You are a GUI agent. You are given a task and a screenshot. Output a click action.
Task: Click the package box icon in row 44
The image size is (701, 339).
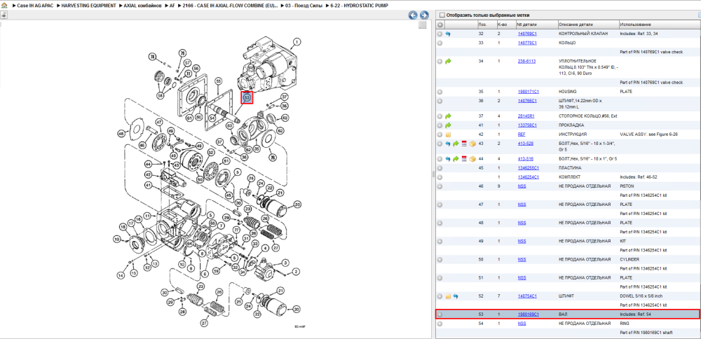pyautogui.click(x=472, y=158)
